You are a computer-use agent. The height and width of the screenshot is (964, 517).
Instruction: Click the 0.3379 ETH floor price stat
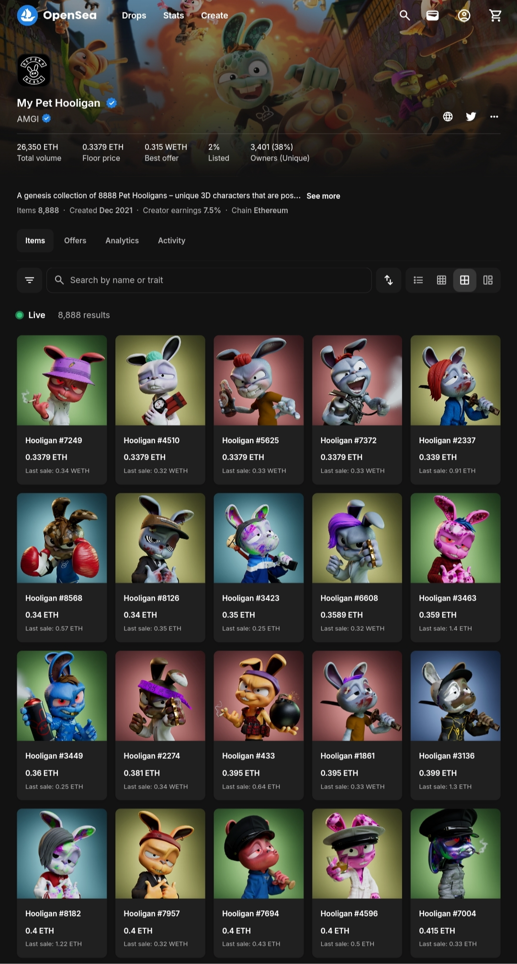point(103,152)
